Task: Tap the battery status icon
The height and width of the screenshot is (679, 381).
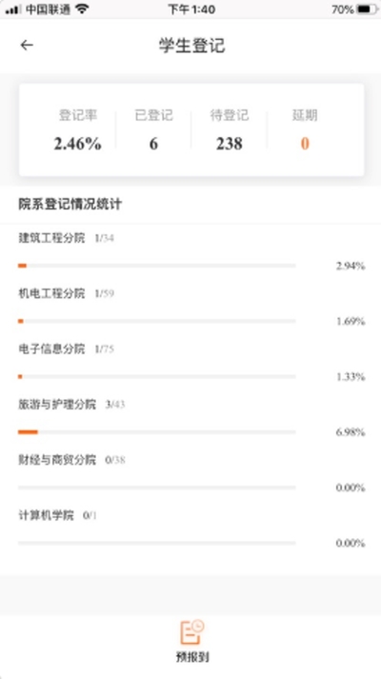Action: coord(367,10)
